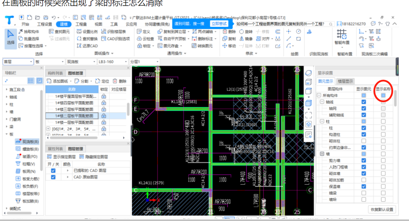Click 隐藏指定图层 button

pos(94,156)
